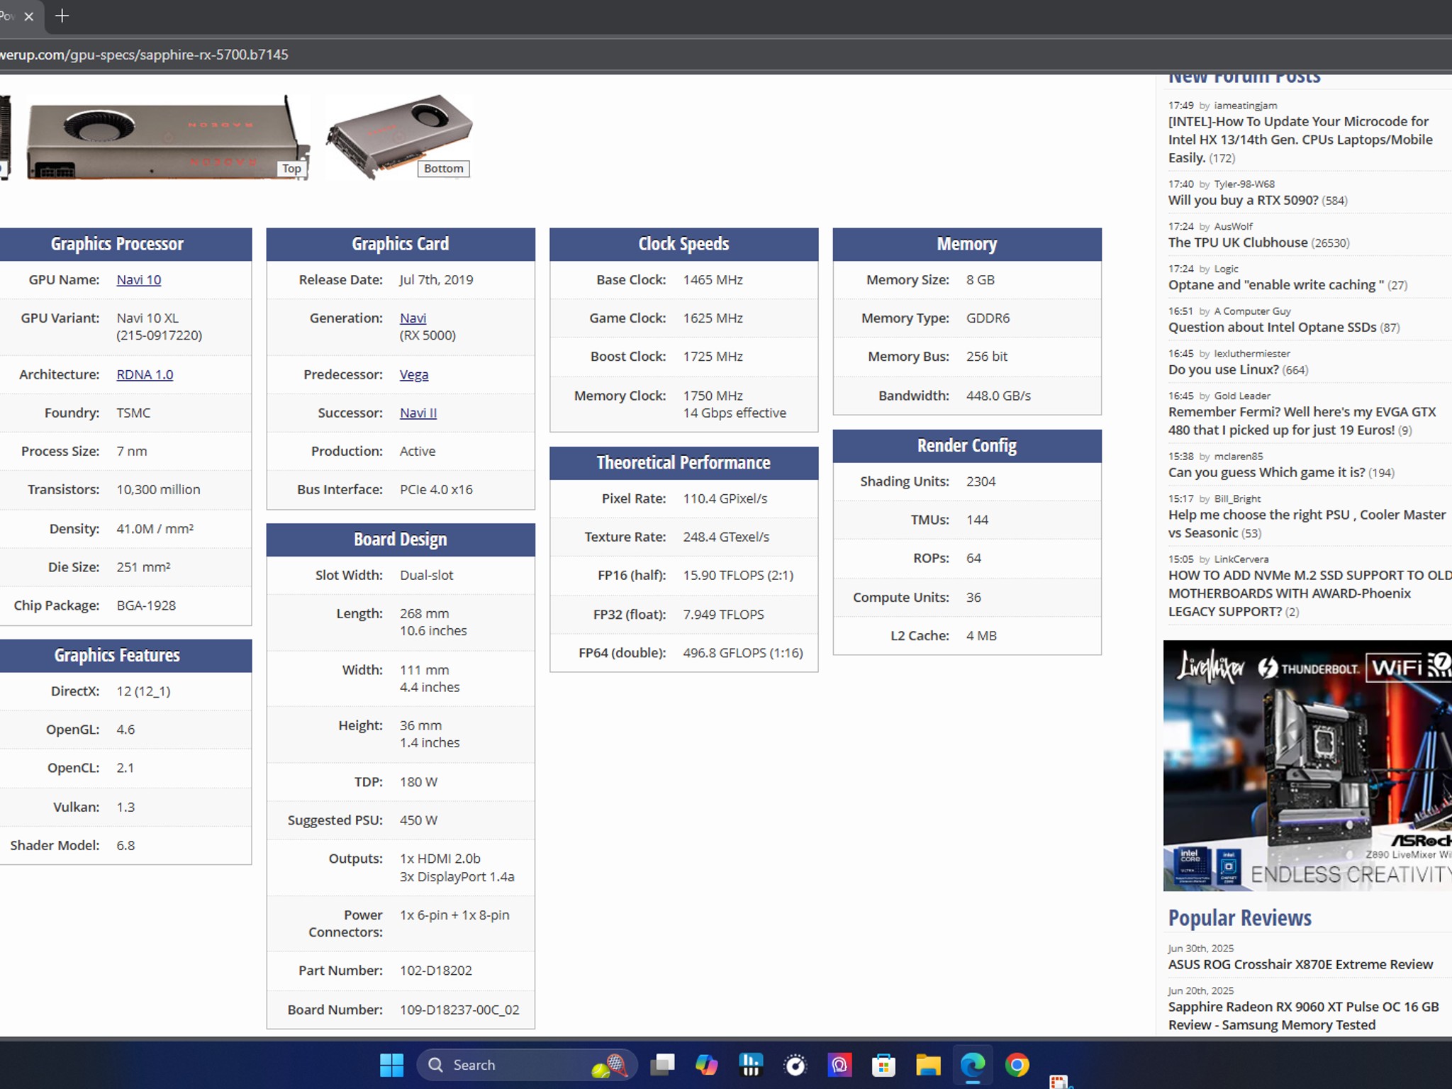Launch the Copilot app from taskbar
1452x1089 pixels.
pos(706,1064)
